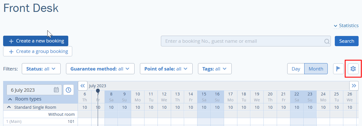
Task: Click the booking search input field
Action: 246,41
